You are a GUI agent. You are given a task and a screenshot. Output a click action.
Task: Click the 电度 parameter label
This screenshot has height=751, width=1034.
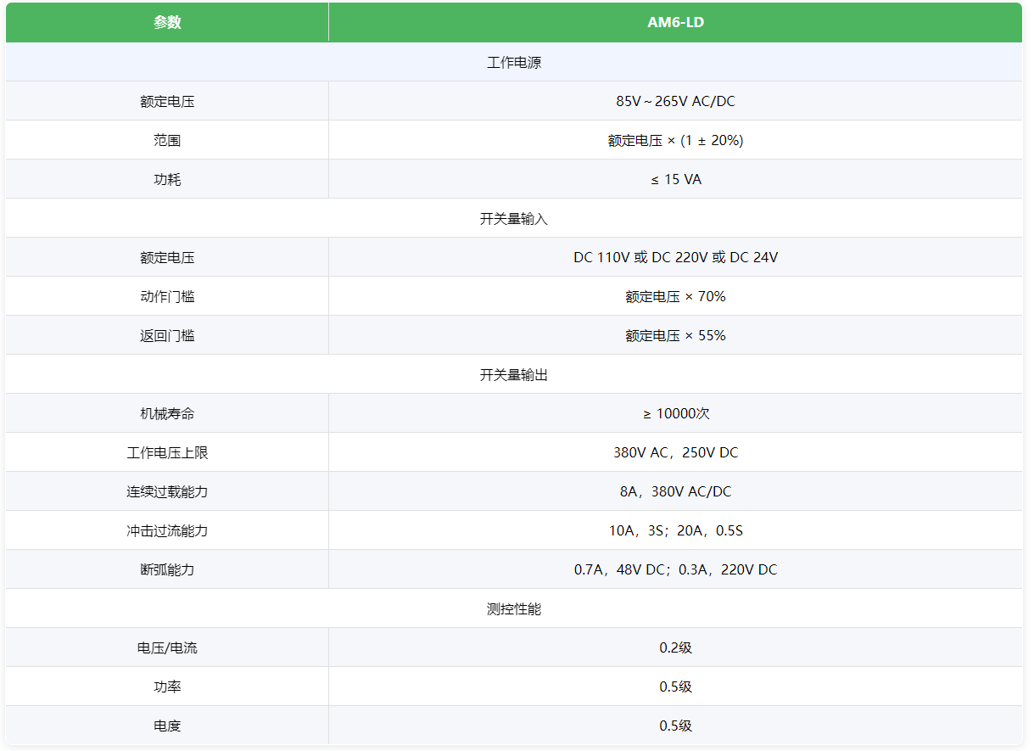[x=167, y=726]
